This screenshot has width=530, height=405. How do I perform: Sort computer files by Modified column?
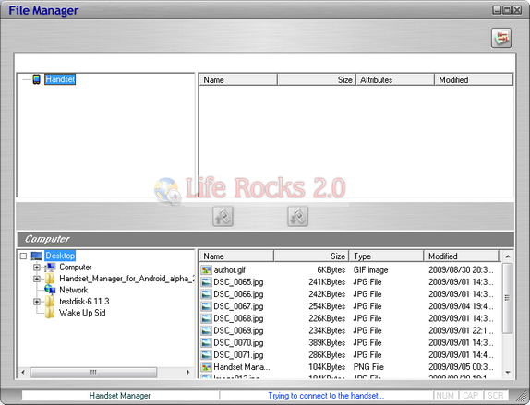[461, 256]
